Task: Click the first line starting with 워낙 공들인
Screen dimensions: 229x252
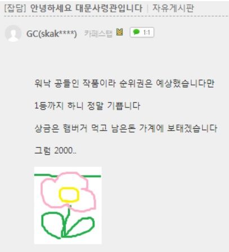Action: pyautogui.click(x=124, y=83)
